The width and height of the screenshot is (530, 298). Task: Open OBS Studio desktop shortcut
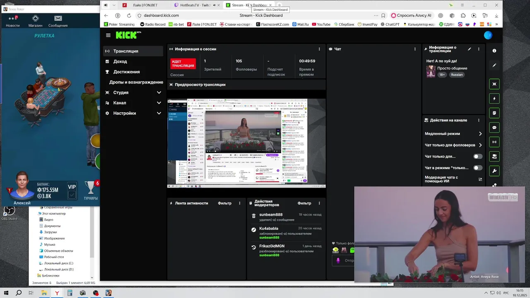point(9,213)
